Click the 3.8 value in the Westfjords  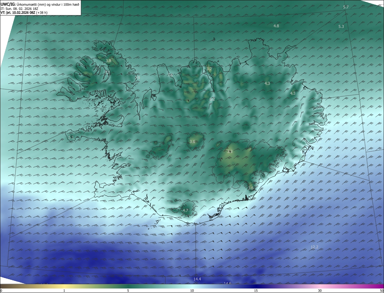point(108,61)
